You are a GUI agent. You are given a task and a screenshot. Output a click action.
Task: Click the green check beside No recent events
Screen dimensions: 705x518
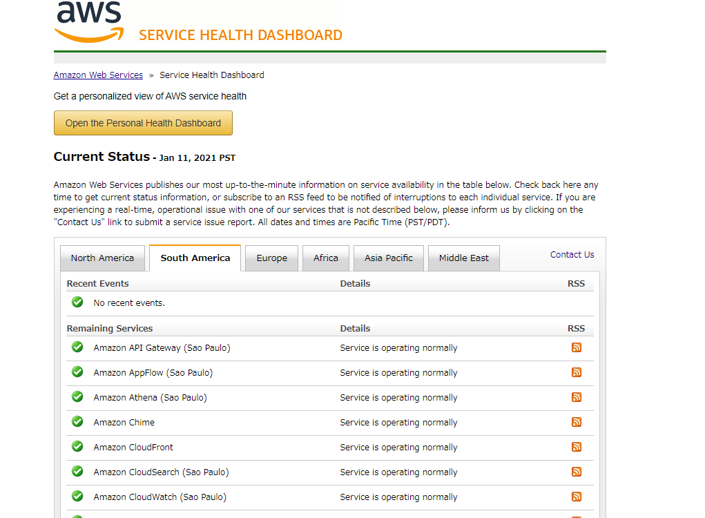coord(77,302)
